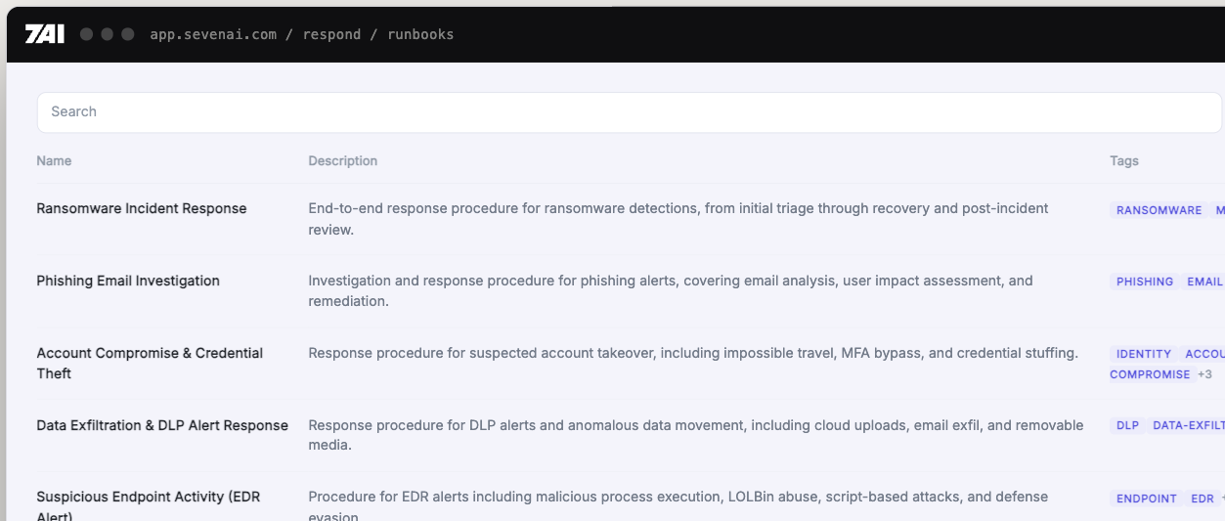Click the third gray window dot

tap(127, 34)
